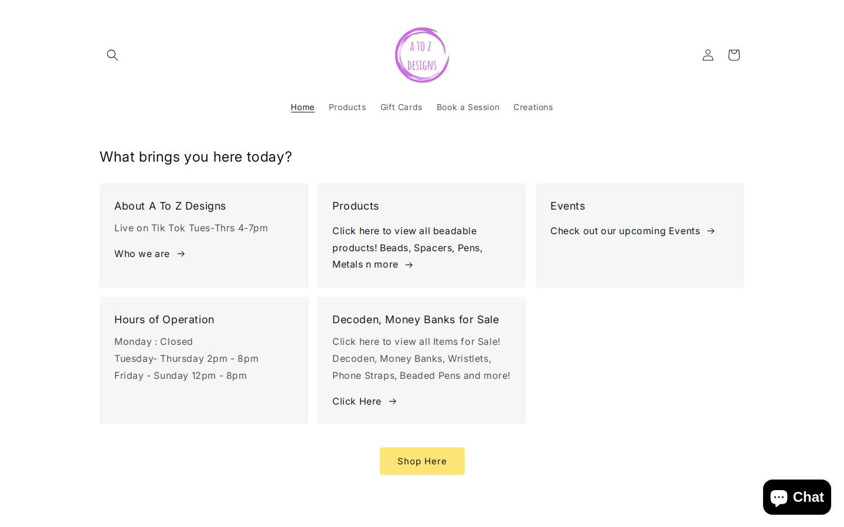This screenshot has width=844, height=527.
Task: Click the A to Z Designs logo
Action: tap(422, 55)
